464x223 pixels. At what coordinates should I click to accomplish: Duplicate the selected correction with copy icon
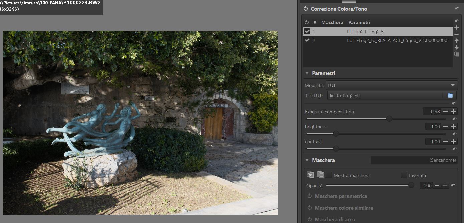[x=457, y=54]
